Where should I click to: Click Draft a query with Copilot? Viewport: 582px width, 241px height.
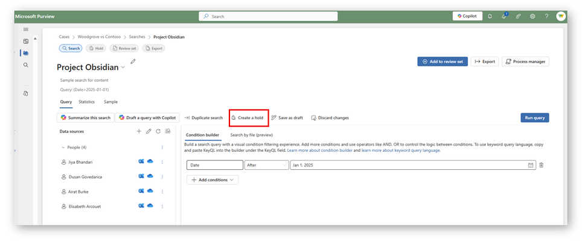[x=147, y=117]
